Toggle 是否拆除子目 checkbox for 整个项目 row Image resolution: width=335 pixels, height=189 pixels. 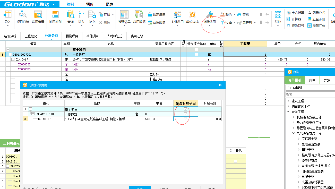[x=186, y=109]
